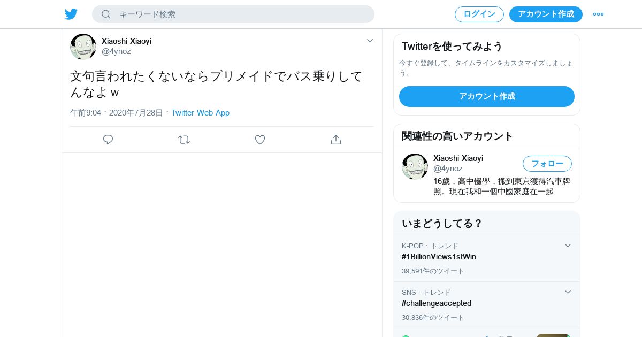Retweet using the retweet arrows icon
The image size is (642, 337).
(184, 140)
